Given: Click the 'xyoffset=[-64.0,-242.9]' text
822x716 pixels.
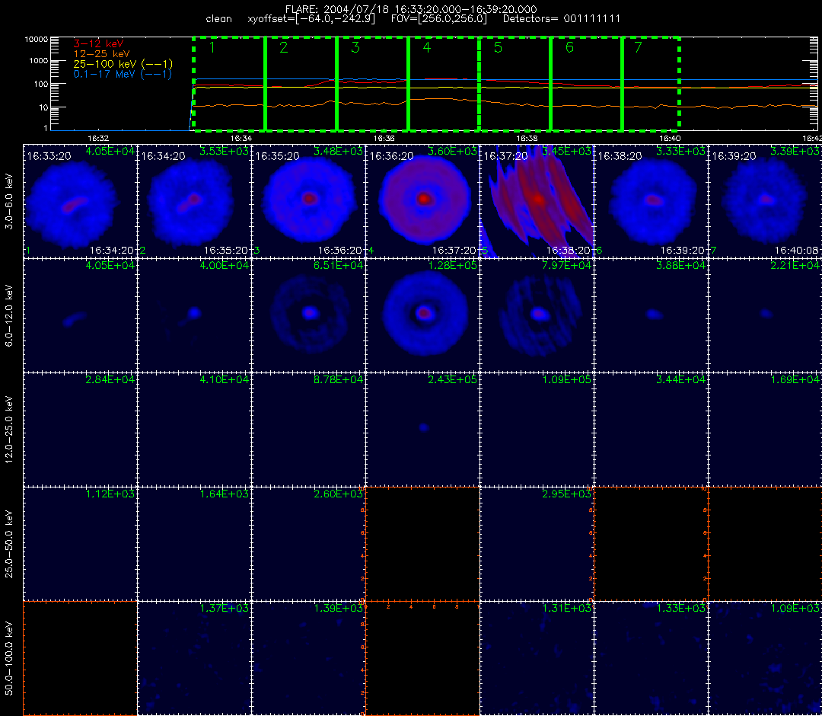Looking at the screenshot, I should 311,19.
